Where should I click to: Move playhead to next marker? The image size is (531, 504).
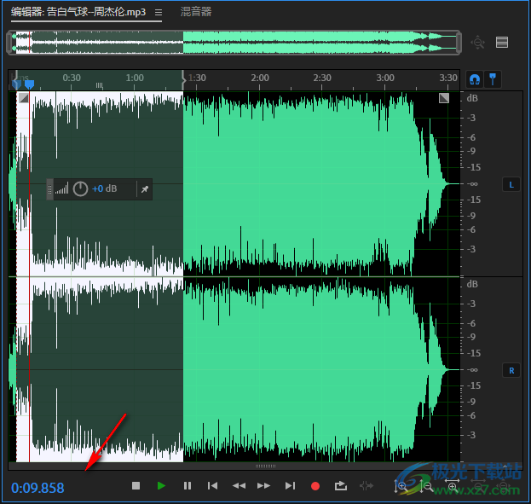click(290, 486)
